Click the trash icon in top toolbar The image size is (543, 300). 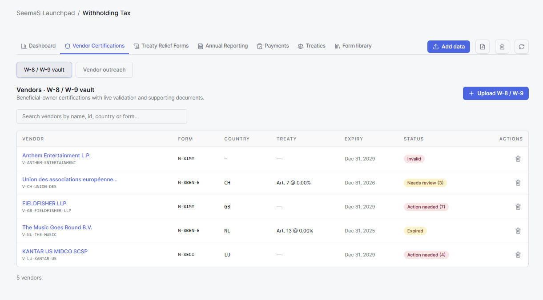502,47
